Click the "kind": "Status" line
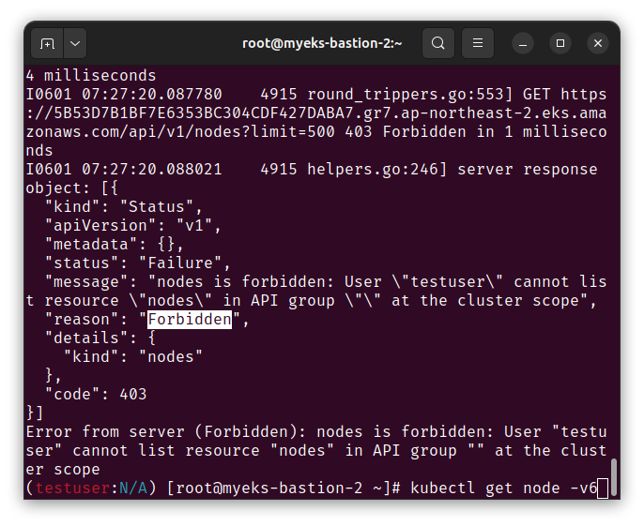 (124, 207)
